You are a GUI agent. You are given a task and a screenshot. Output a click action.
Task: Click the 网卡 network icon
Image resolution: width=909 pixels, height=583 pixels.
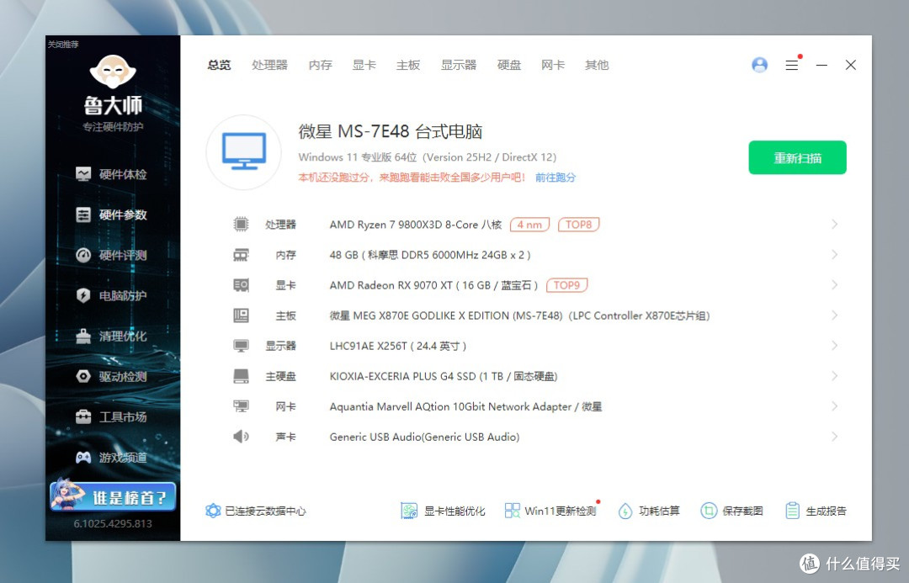(241, 406)
